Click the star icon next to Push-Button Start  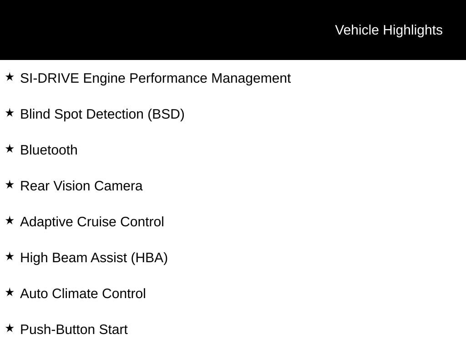(10, 329)
